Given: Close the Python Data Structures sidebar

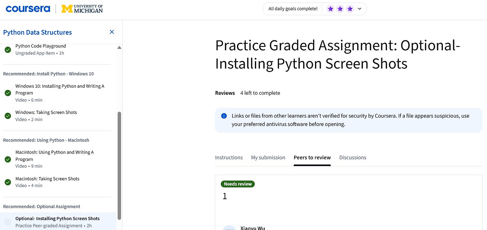Looking at the screenshot, I should pos(112,32).
